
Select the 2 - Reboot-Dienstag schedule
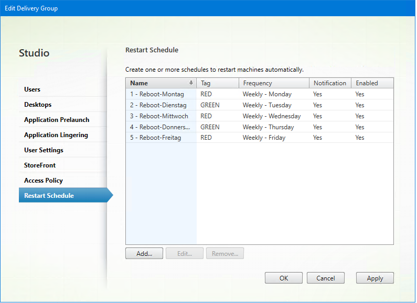coord(158,105)
